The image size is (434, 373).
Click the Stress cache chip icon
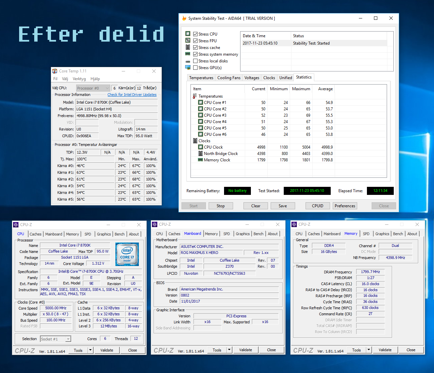click(188, 47)
